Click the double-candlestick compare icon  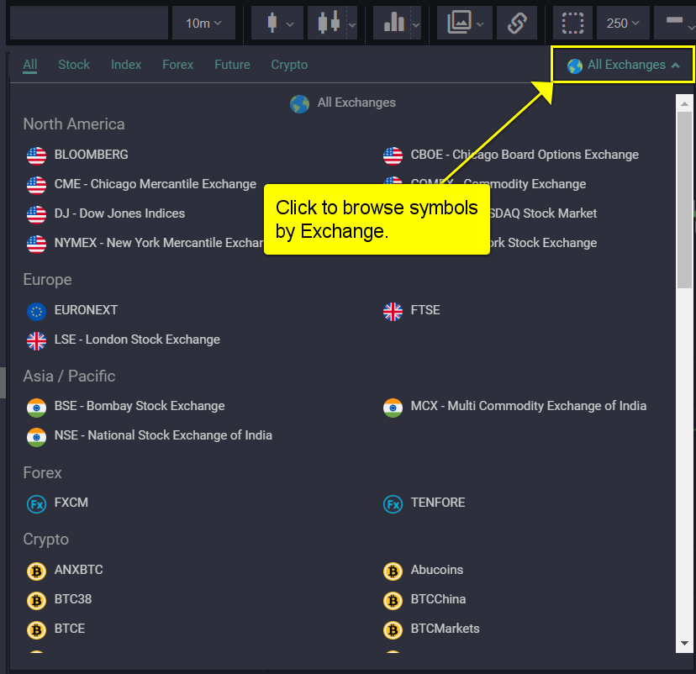pos(329,22)
